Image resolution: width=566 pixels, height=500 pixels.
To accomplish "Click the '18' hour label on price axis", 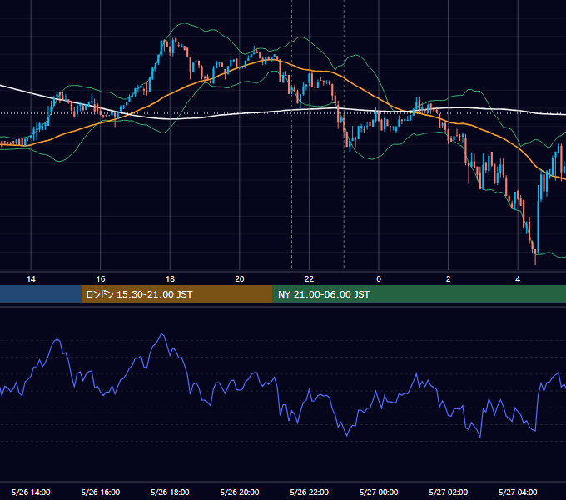I will (170, 279).
